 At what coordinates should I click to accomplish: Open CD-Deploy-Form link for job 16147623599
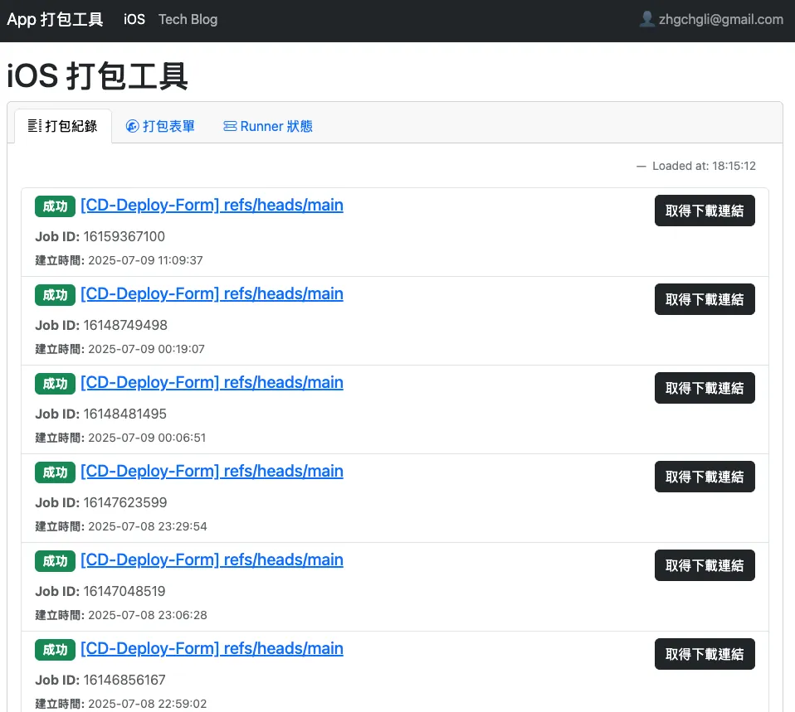click(212, 472)
